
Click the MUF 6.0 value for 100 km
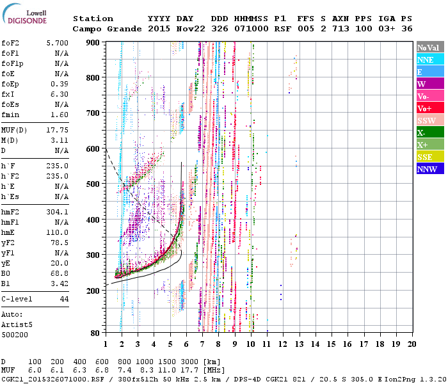click(x=35, y=371)
